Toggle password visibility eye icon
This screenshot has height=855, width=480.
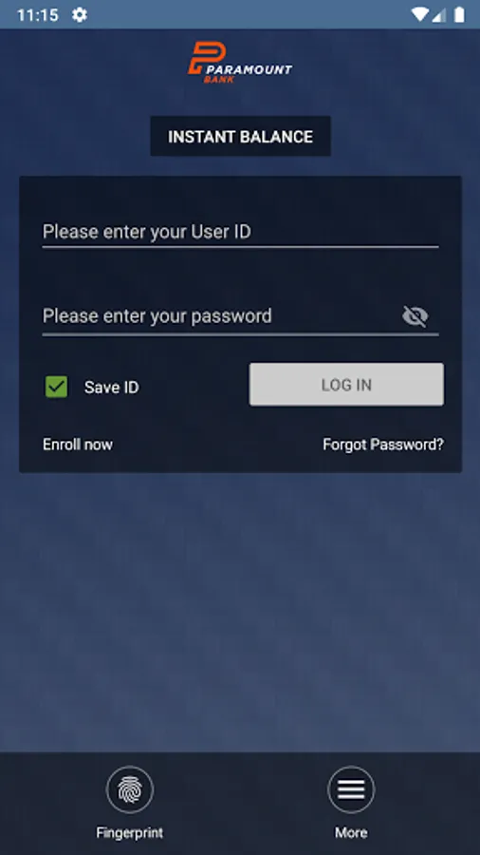click(x=415, y=316)
